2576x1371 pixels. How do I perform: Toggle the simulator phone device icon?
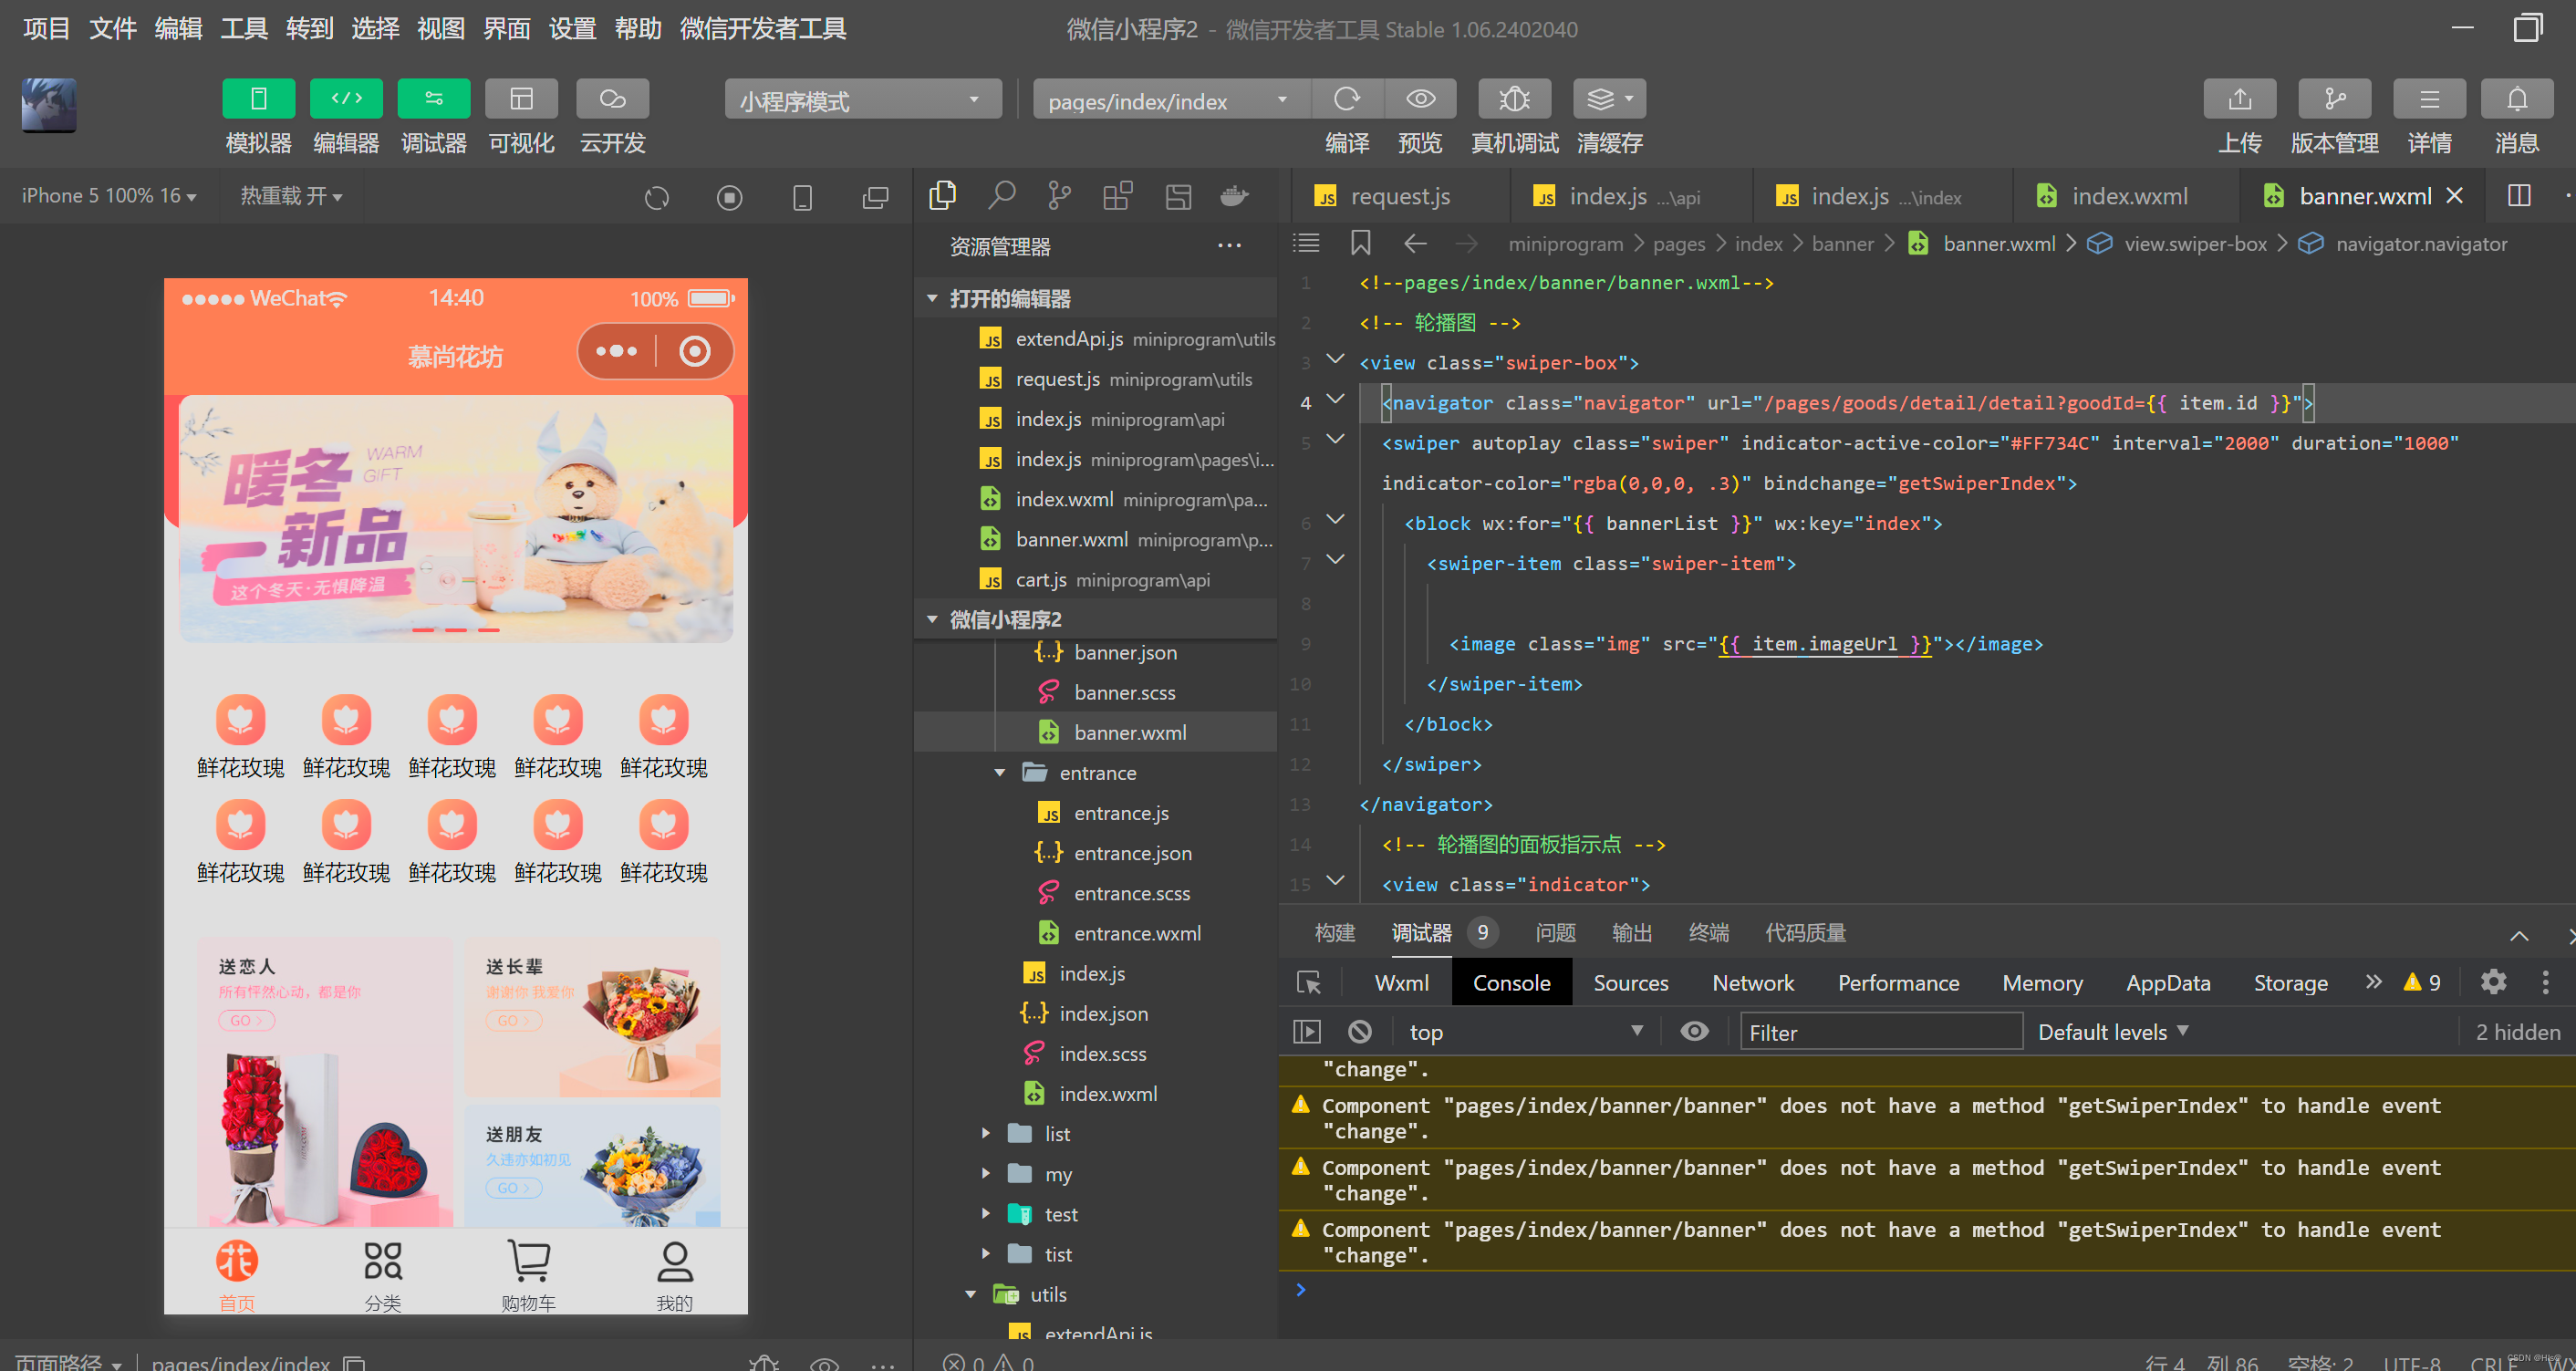802,197
